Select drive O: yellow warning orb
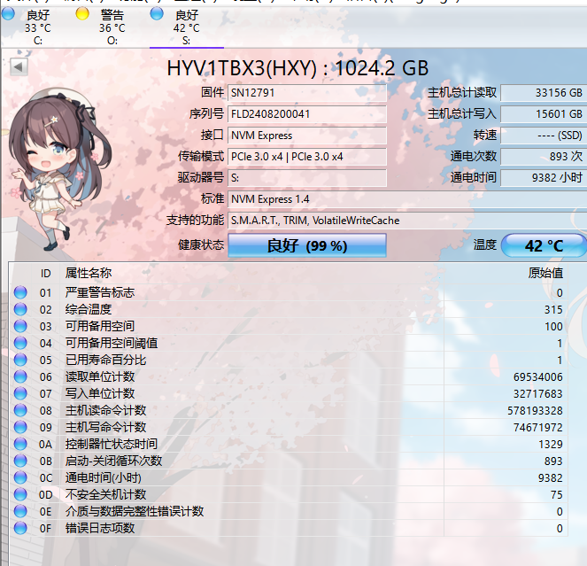 pos(82,14)
